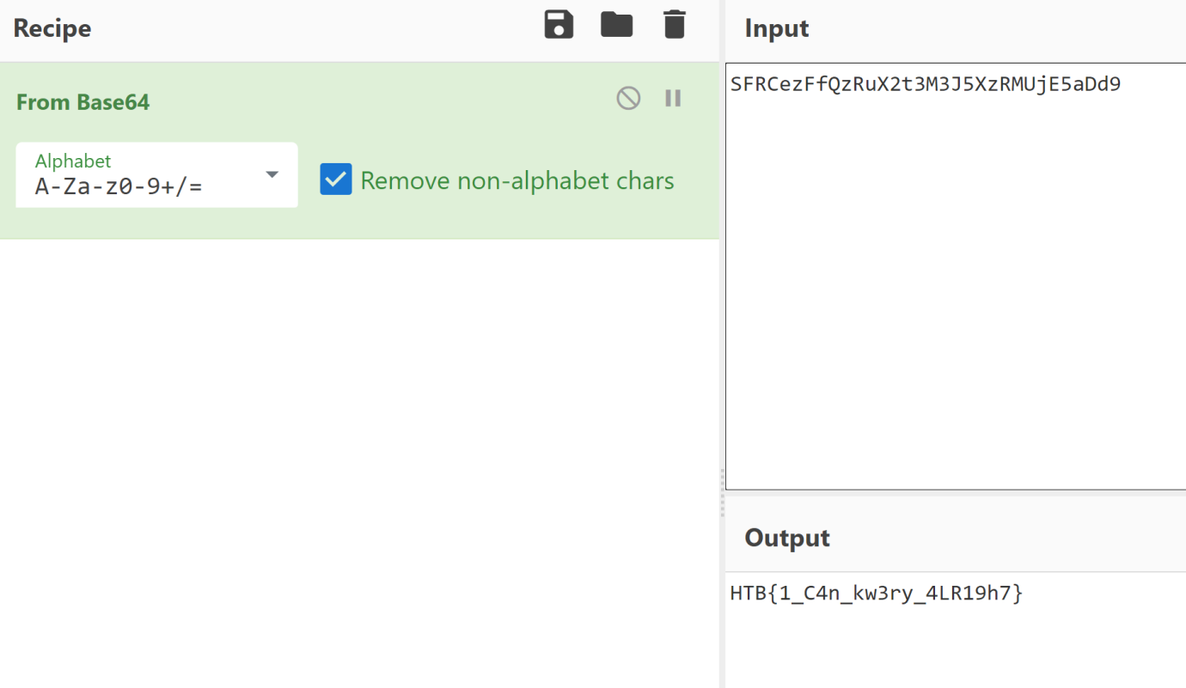Screen dimensions: 1186x688
Task: Click the Recipe panel header
Action: tap(52, 28)
